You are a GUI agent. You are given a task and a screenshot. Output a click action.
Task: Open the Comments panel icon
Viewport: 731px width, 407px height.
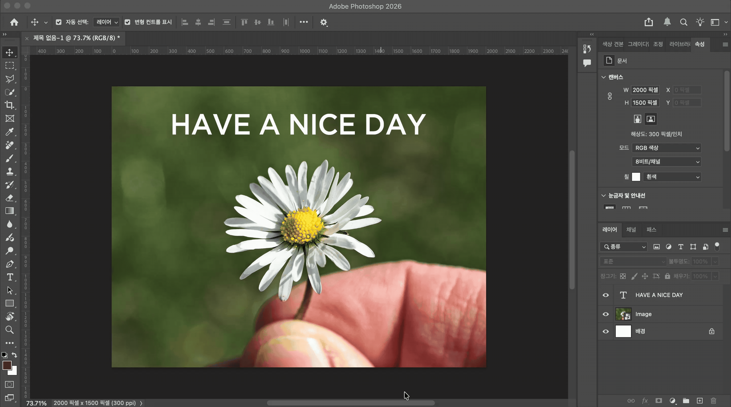tap(587, 63)
